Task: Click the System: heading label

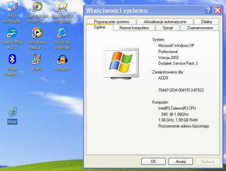Action: click(158, 40)
